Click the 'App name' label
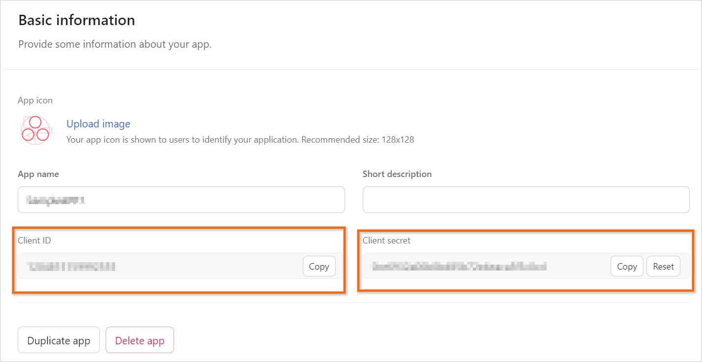Screen dimensions: 702x362 (38, 174)
